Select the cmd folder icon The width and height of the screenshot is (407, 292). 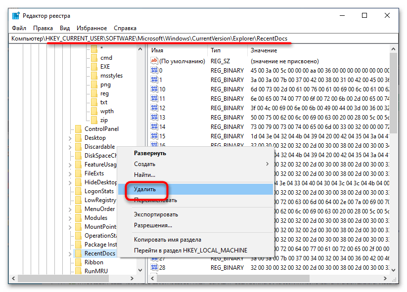tap(94, 58)
